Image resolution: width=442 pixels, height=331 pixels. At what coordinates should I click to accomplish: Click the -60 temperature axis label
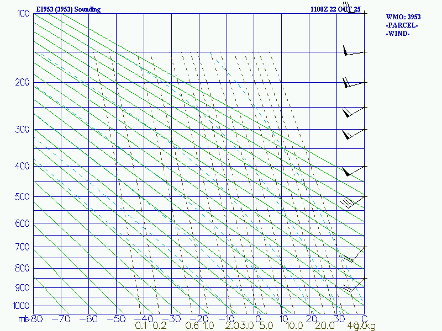tap(88, 319)
